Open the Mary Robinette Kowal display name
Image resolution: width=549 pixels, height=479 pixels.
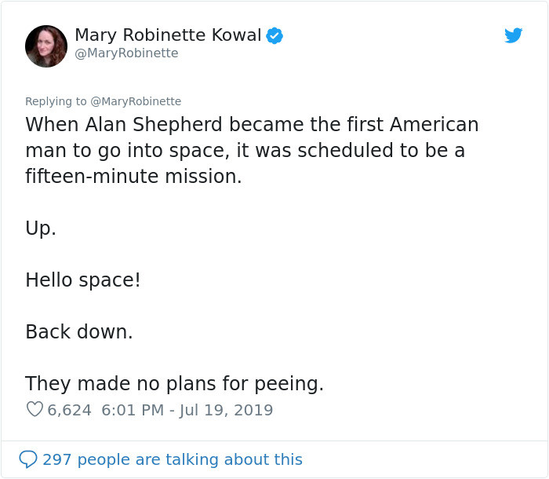[x=168, y=35]
